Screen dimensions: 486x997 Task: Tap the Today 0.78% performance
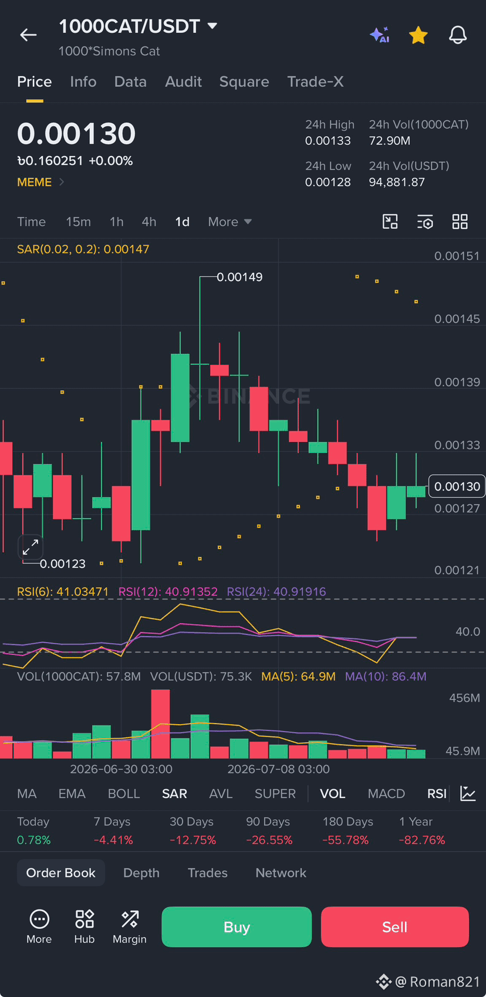click(x=34, y=831)
